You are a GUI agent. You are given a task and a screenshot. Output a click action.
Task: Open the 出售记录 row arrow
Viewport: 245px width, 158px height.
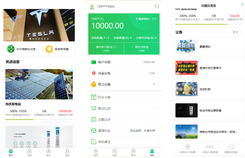click(x=158, y=120)
